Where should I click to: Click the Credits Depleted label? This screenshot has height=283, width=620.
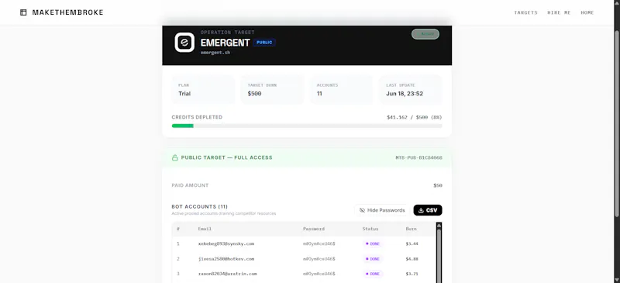197,117
